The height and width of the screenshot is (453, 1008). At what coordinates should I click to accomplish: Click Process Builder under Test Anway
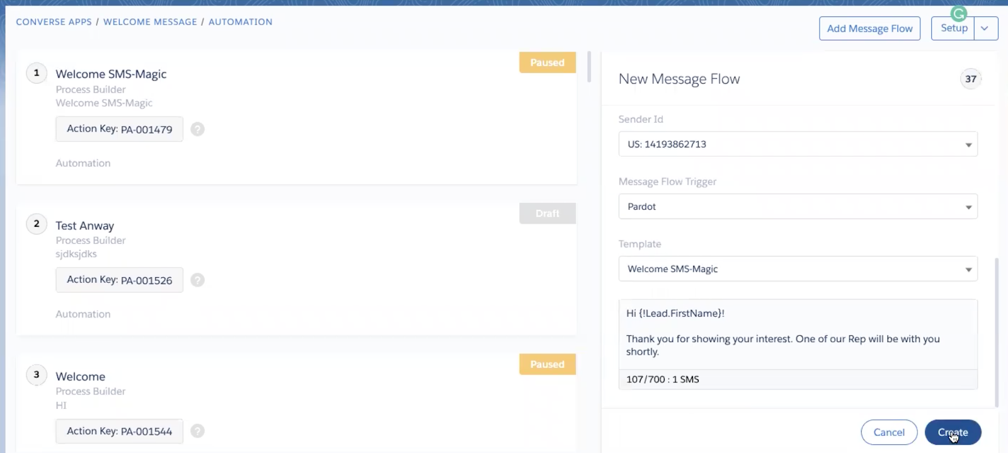point(90,241)
